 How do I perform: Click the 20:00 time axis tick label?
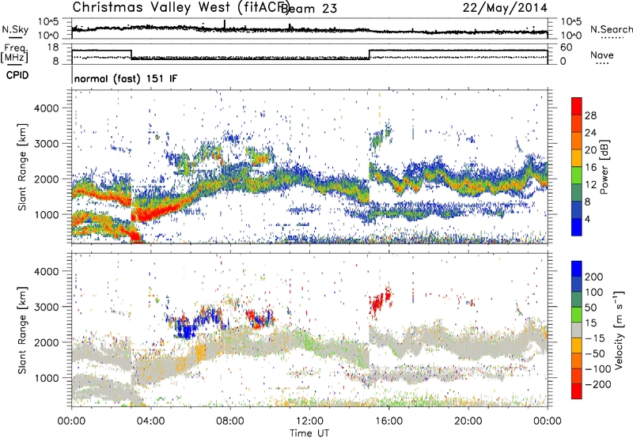(468, 421)
